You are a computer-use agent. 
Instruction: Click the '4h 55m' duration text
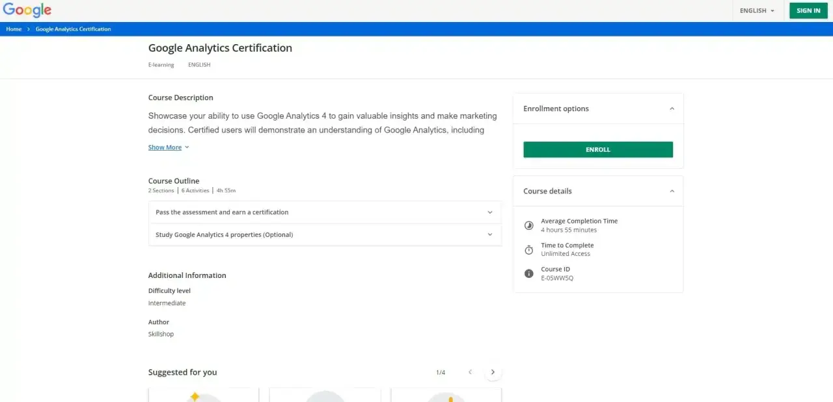tap(226, 190)
